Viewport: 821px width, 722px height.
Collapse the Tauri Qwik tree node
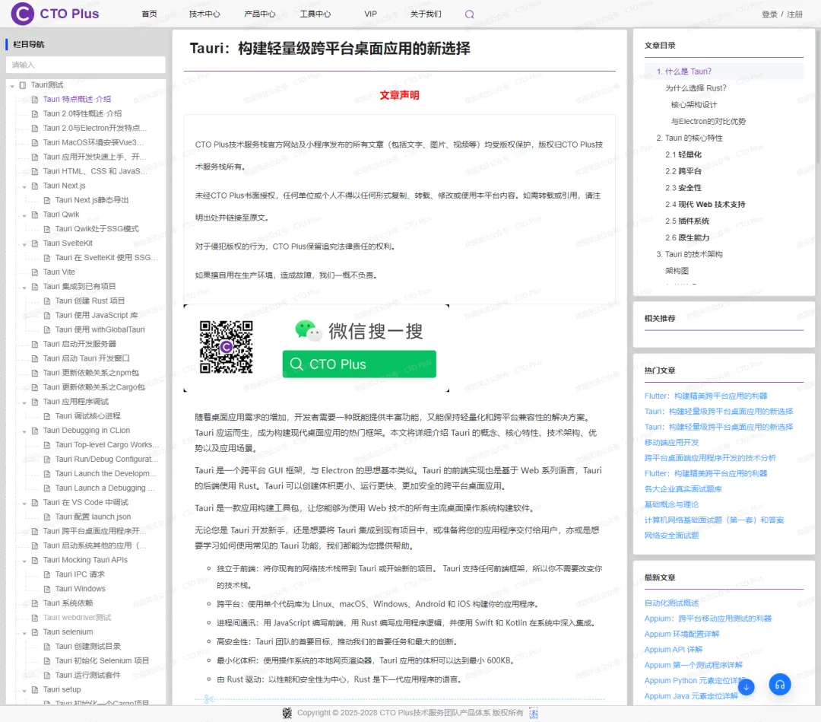[24, 215]
